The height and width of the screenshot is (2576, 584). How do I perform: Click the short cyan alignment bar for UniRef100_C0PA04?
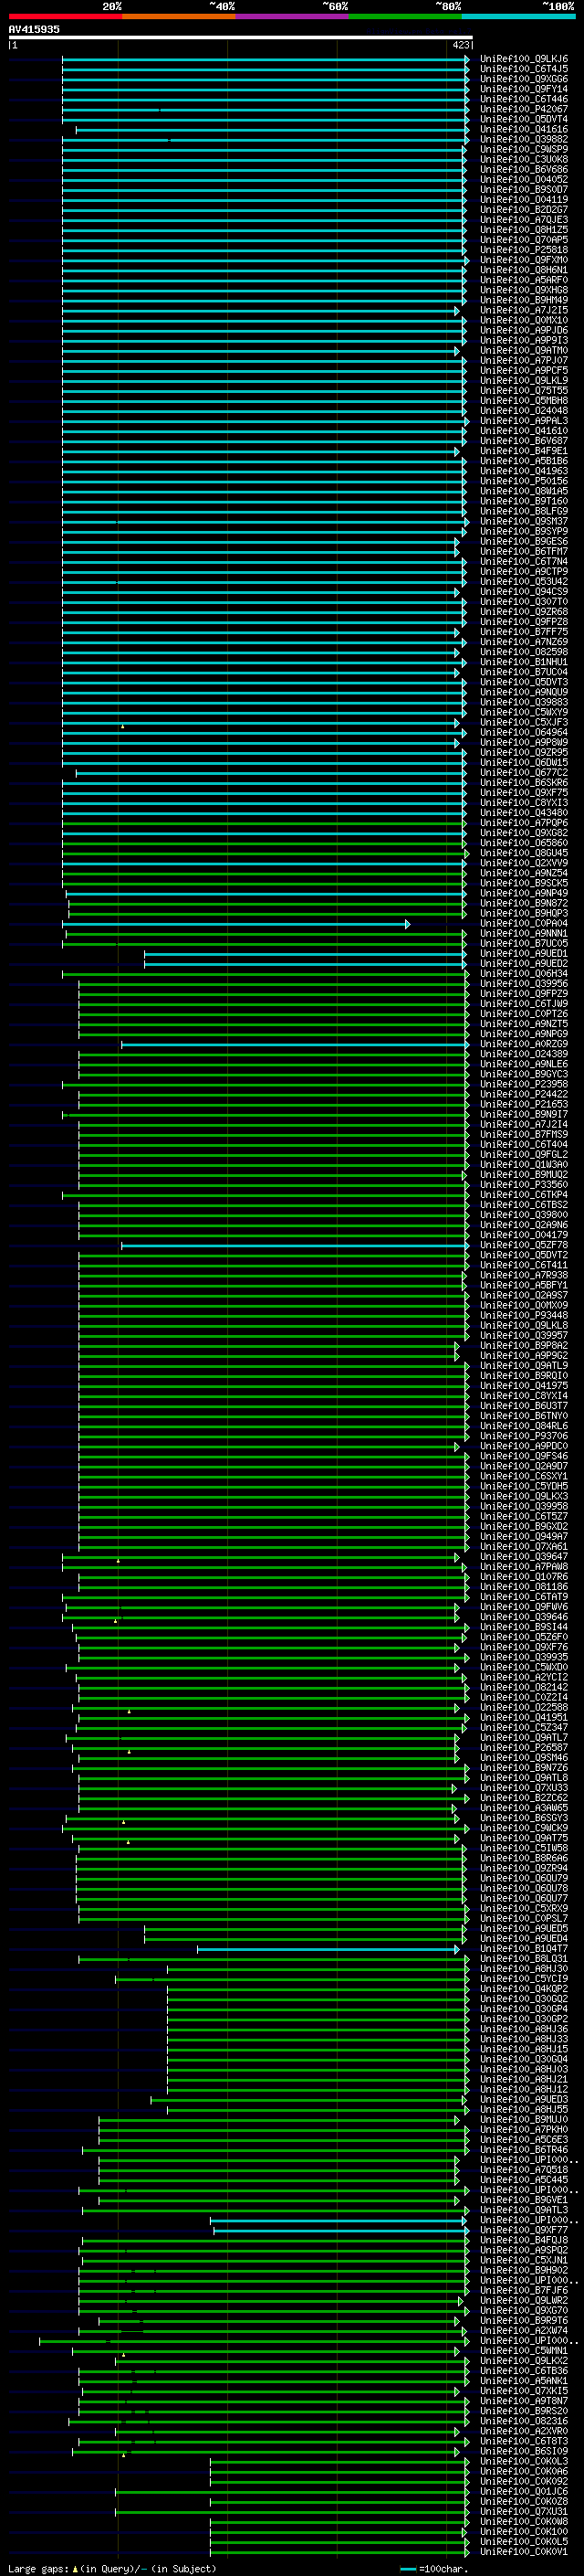click(235, 924)
